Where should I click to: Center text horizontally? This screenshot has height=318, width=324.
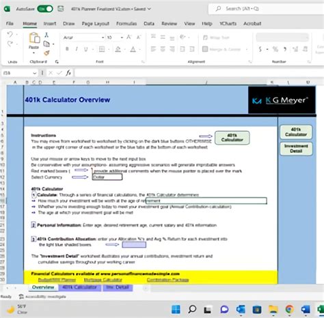(x=163, y=49)
